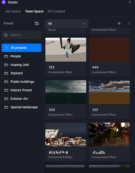This screenshot has height=173, width=135.
Task: Expand the All filter dropdown
Action: pyautogui.click(x=67, y=24)
